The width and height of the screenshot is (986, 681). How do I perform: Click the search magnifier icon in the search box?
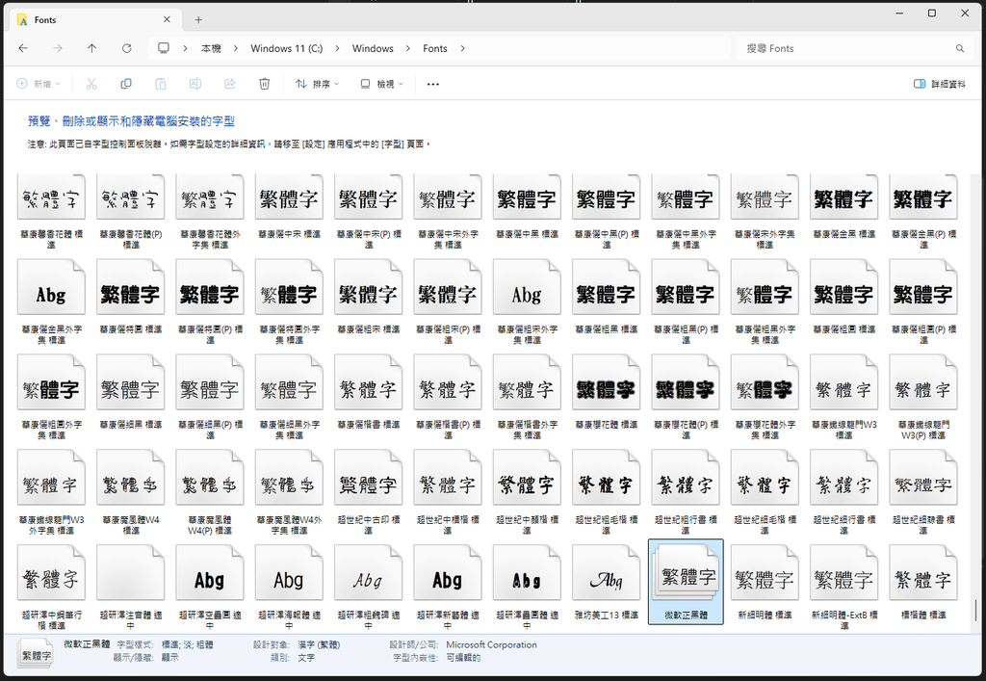click(959, 47)
